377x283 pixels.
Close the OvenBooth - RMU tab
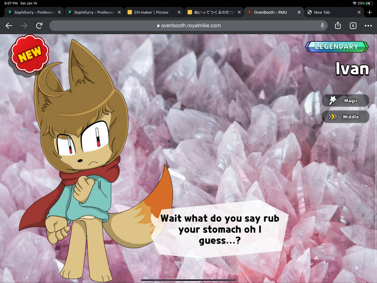tap(299, 12)
